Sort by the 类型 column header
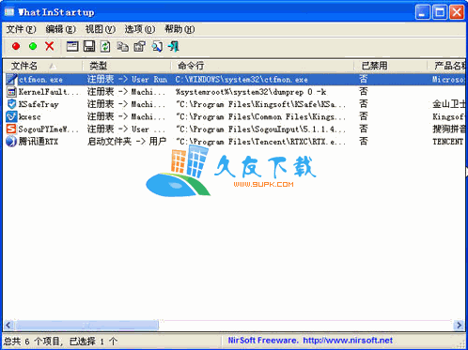This screenshot has height=350, width=468. tap(127, 66)
